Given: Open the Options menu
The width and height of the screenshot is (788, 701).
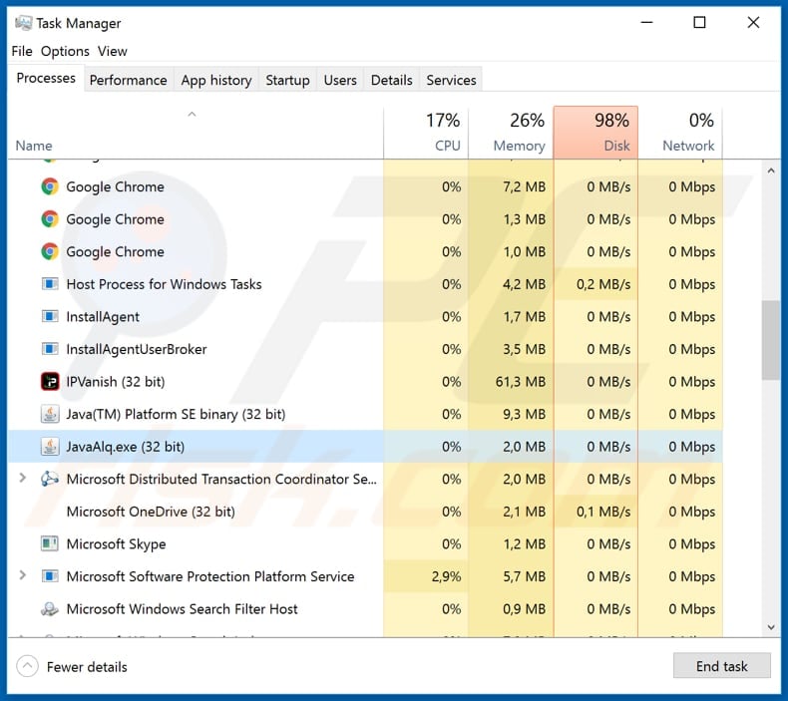Looking at the screenshot, I should click(x=65, y=51).
